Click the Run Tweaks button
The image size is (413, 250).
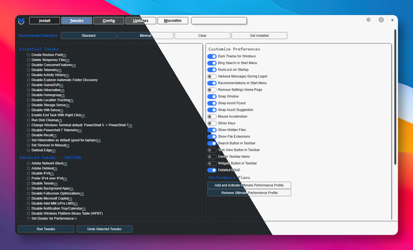[46, 229]
